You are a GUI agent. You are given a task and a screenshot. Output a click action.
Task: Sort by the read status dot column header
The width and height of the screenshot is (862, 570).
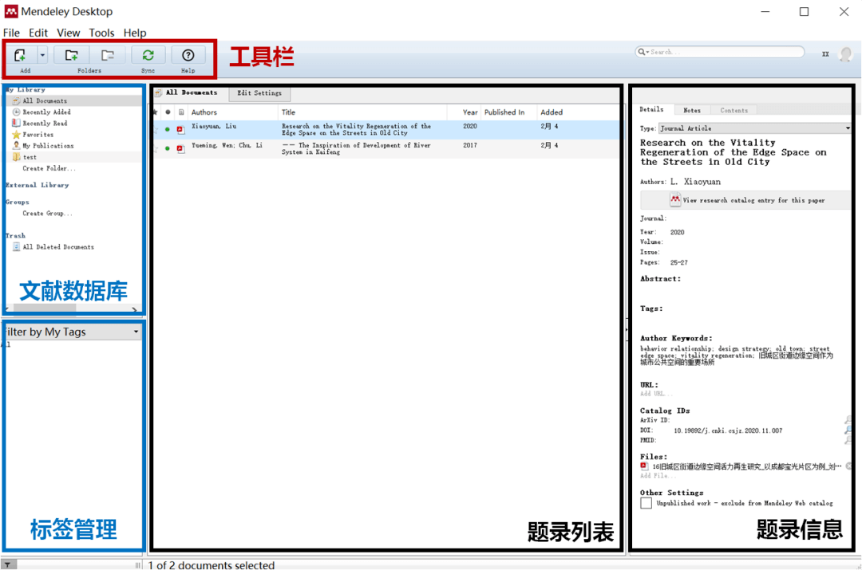(168, 112)
